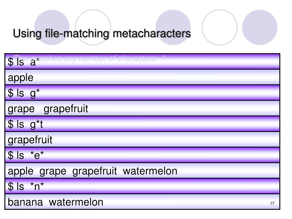
Task: Click 'watermelon' in the last output row
Action: coord(76,202)
